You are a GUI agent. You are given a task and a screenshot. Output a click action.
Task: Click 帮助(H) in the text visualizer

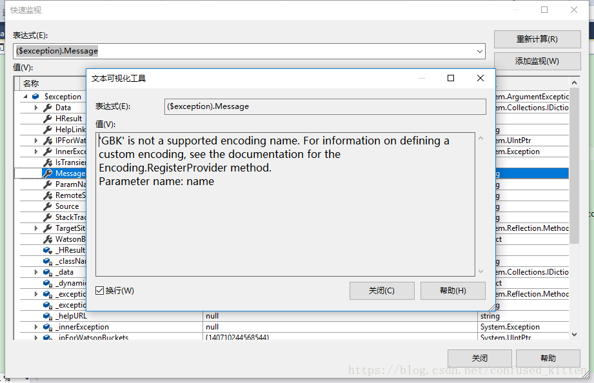(x=453, y=291)
